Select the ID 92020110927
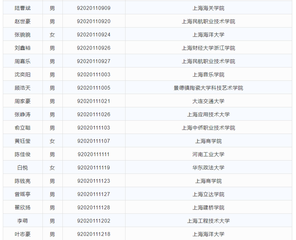The height and width of the screenshot is (240, 296). click(93, 62)
